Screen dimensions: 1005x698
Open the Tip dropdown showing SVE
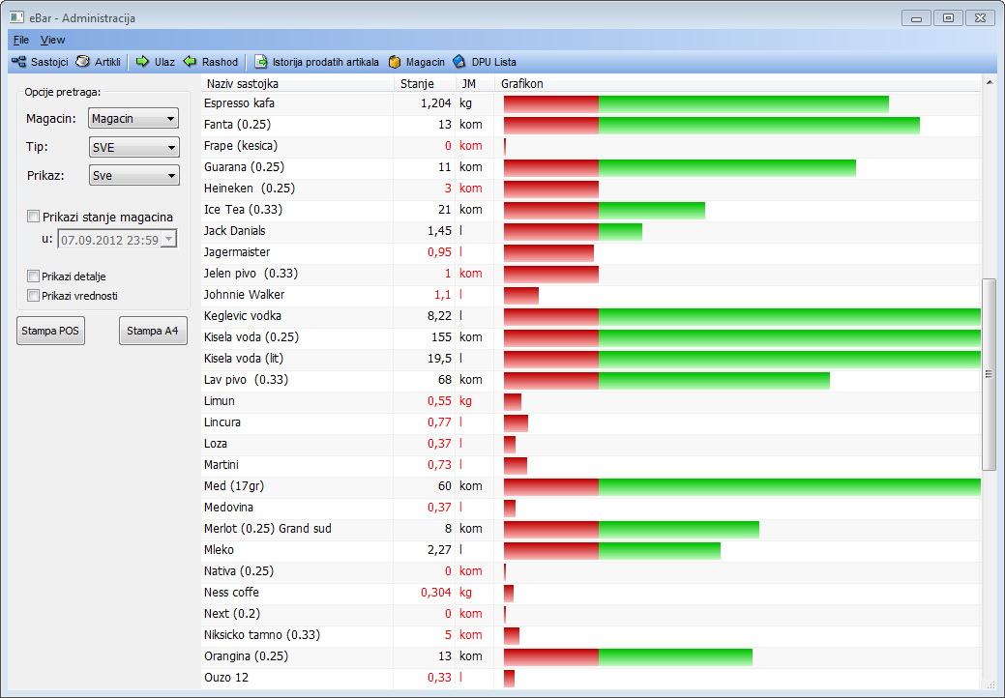click(x=133, y=148)
